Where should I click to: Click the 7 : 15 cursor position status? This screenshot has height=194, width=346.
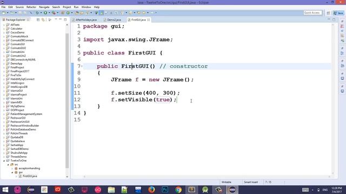coord(268,182)
